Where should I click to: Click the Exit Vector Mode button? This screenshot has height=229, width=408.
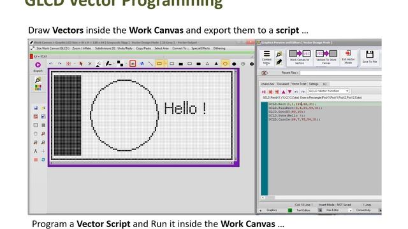tap(348, 57)
